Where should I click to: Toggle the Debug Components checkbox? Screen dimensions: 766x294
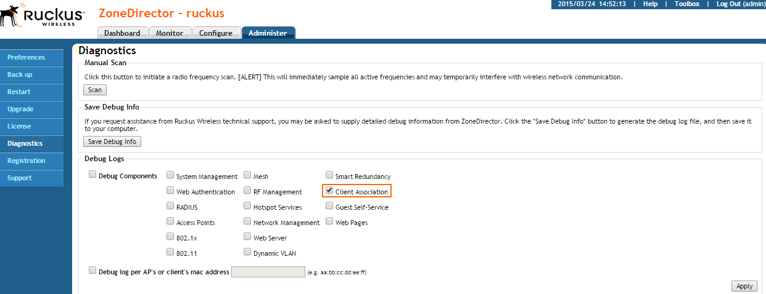coord(93,175)
